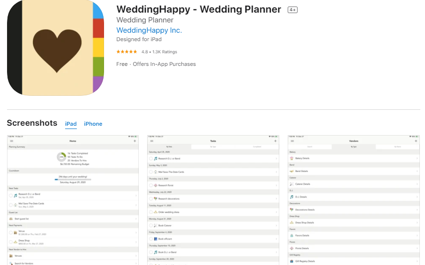Click the Bakery Details cake icon
The height and width of the screenshot is (265, 425).
(x=291, y=158)
